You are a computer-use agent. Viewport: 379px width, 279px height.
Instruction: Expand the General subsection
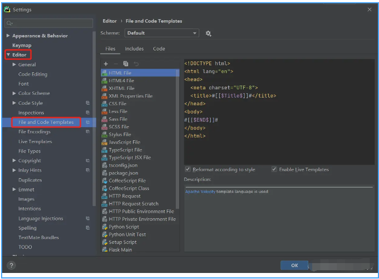pos(14,64)
